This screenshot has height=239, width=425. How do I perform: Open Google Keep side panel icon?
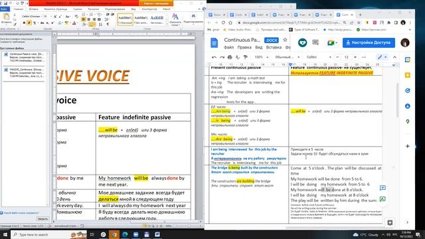pyautogui.click(x=407, y=75)
